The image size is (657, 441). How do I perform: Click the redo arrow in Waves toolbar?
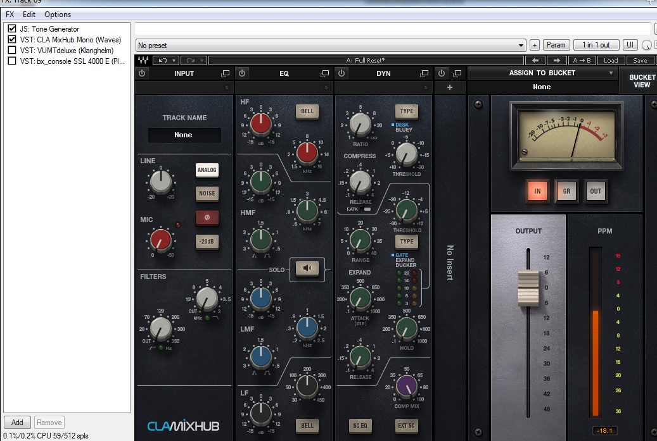pos(190,60)
